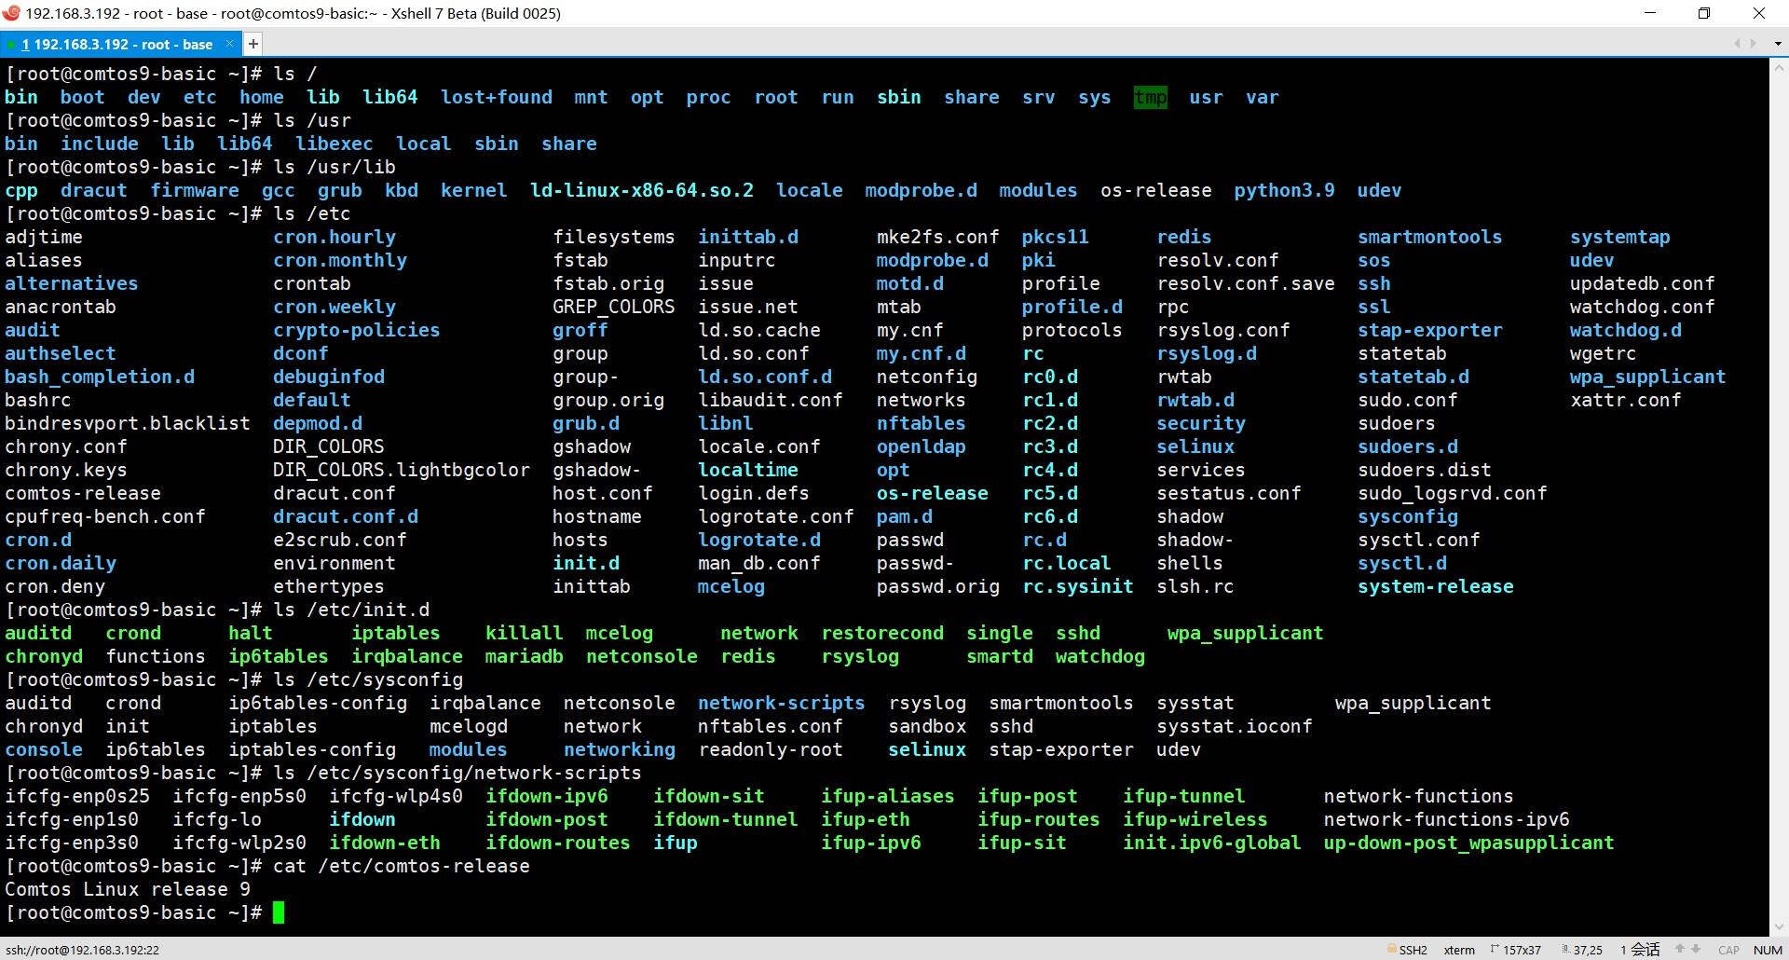
Task: Click the ssh://root@192.168.3.192:22 status bar link
Action: click(x=80, y=949)
